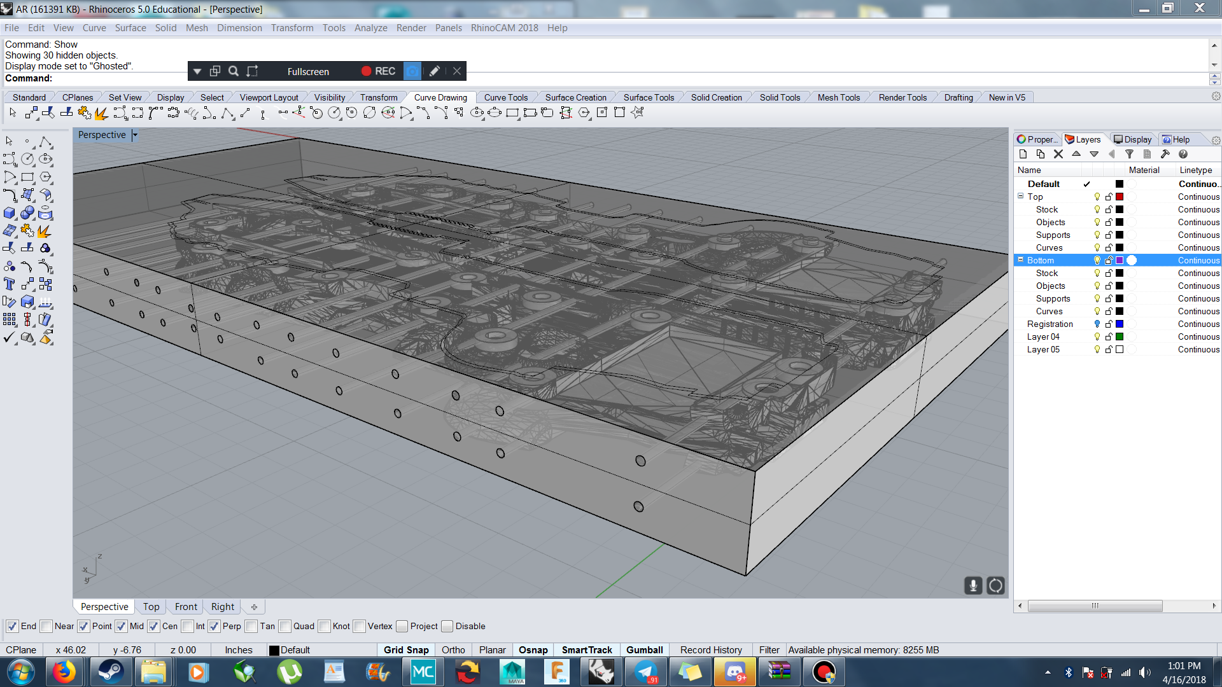This screenshot has width=1222, height=687.
Task: Toggle the Ortho status bar button
Action: [x=453, y=650]
